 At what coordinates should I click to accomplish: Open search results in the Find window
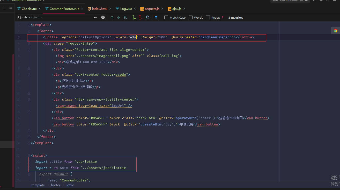coord(125,17)
